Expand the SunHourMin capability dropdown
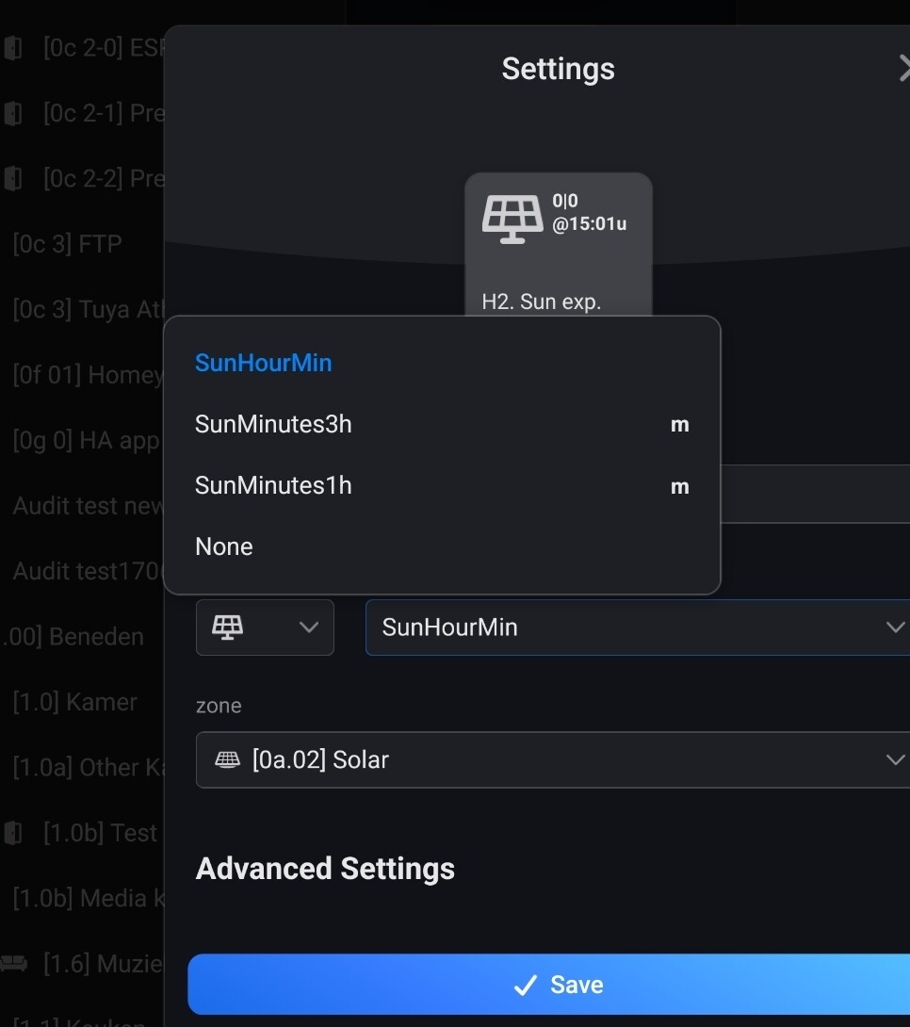This screenshot has height=1027, width=910. tap(637, 628)
